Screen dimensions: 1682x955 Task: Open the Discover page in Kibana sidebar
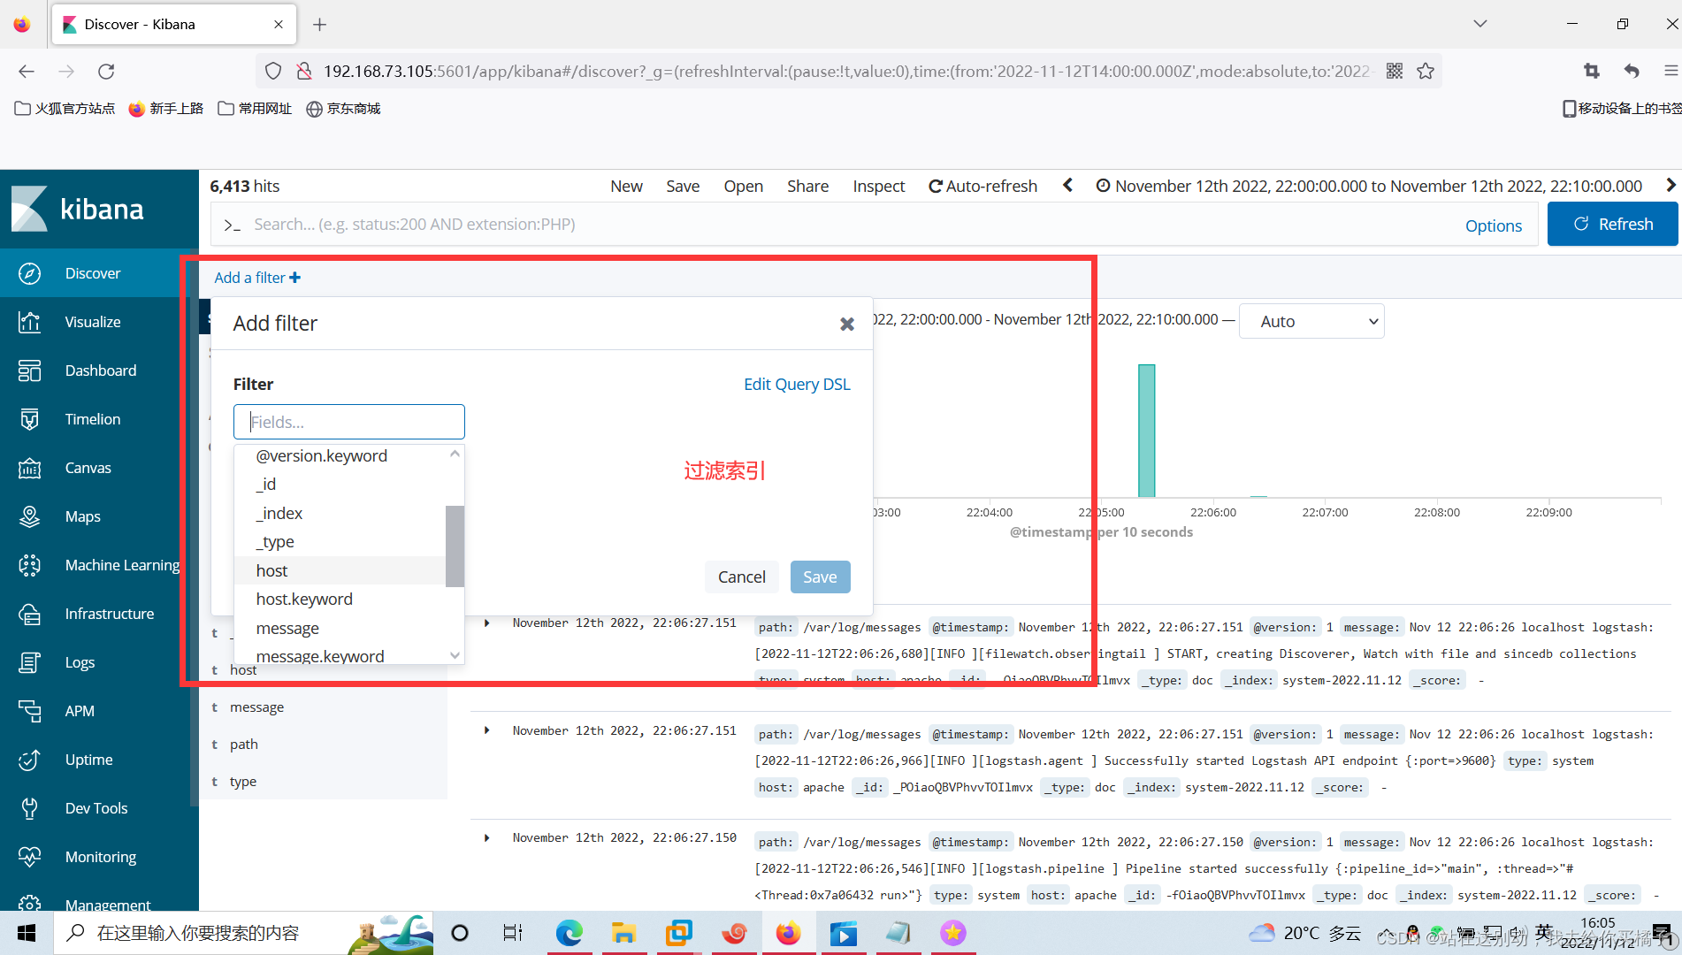pos(92,272)
